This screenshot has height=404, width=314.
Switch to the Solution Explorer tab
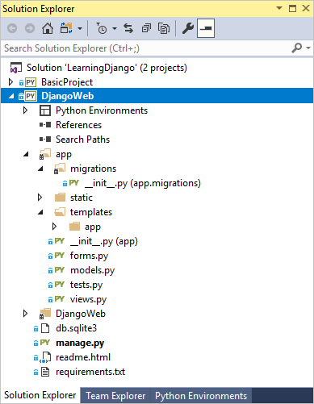point(40,395)
